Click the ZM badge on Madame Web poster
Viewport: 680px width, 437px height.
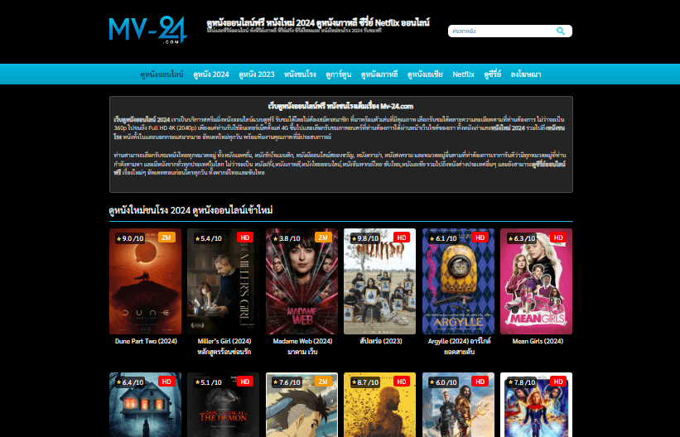[323, 238]
